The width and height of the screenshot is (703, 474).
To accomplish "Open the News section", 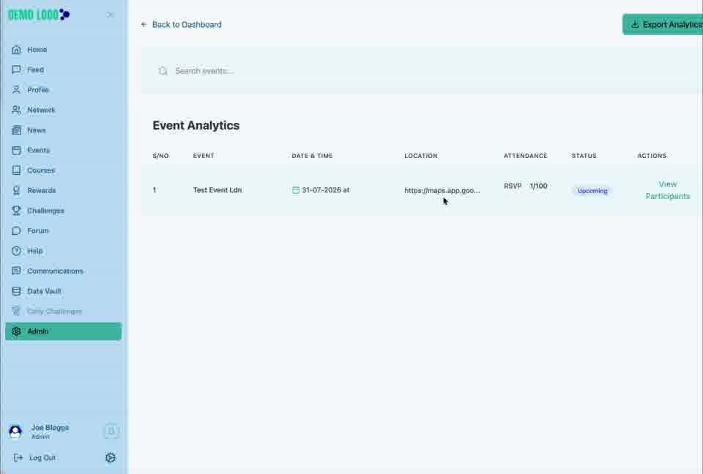I will 63,130.
